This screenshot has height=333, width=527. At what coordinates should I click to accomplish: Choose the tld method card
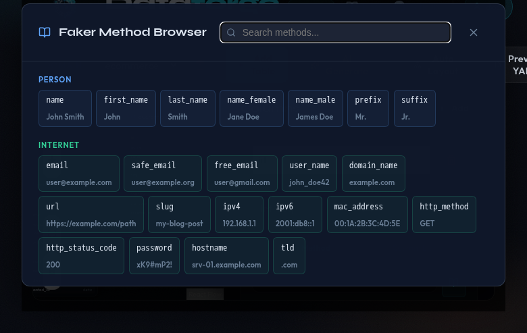click(x=289, y=256)
